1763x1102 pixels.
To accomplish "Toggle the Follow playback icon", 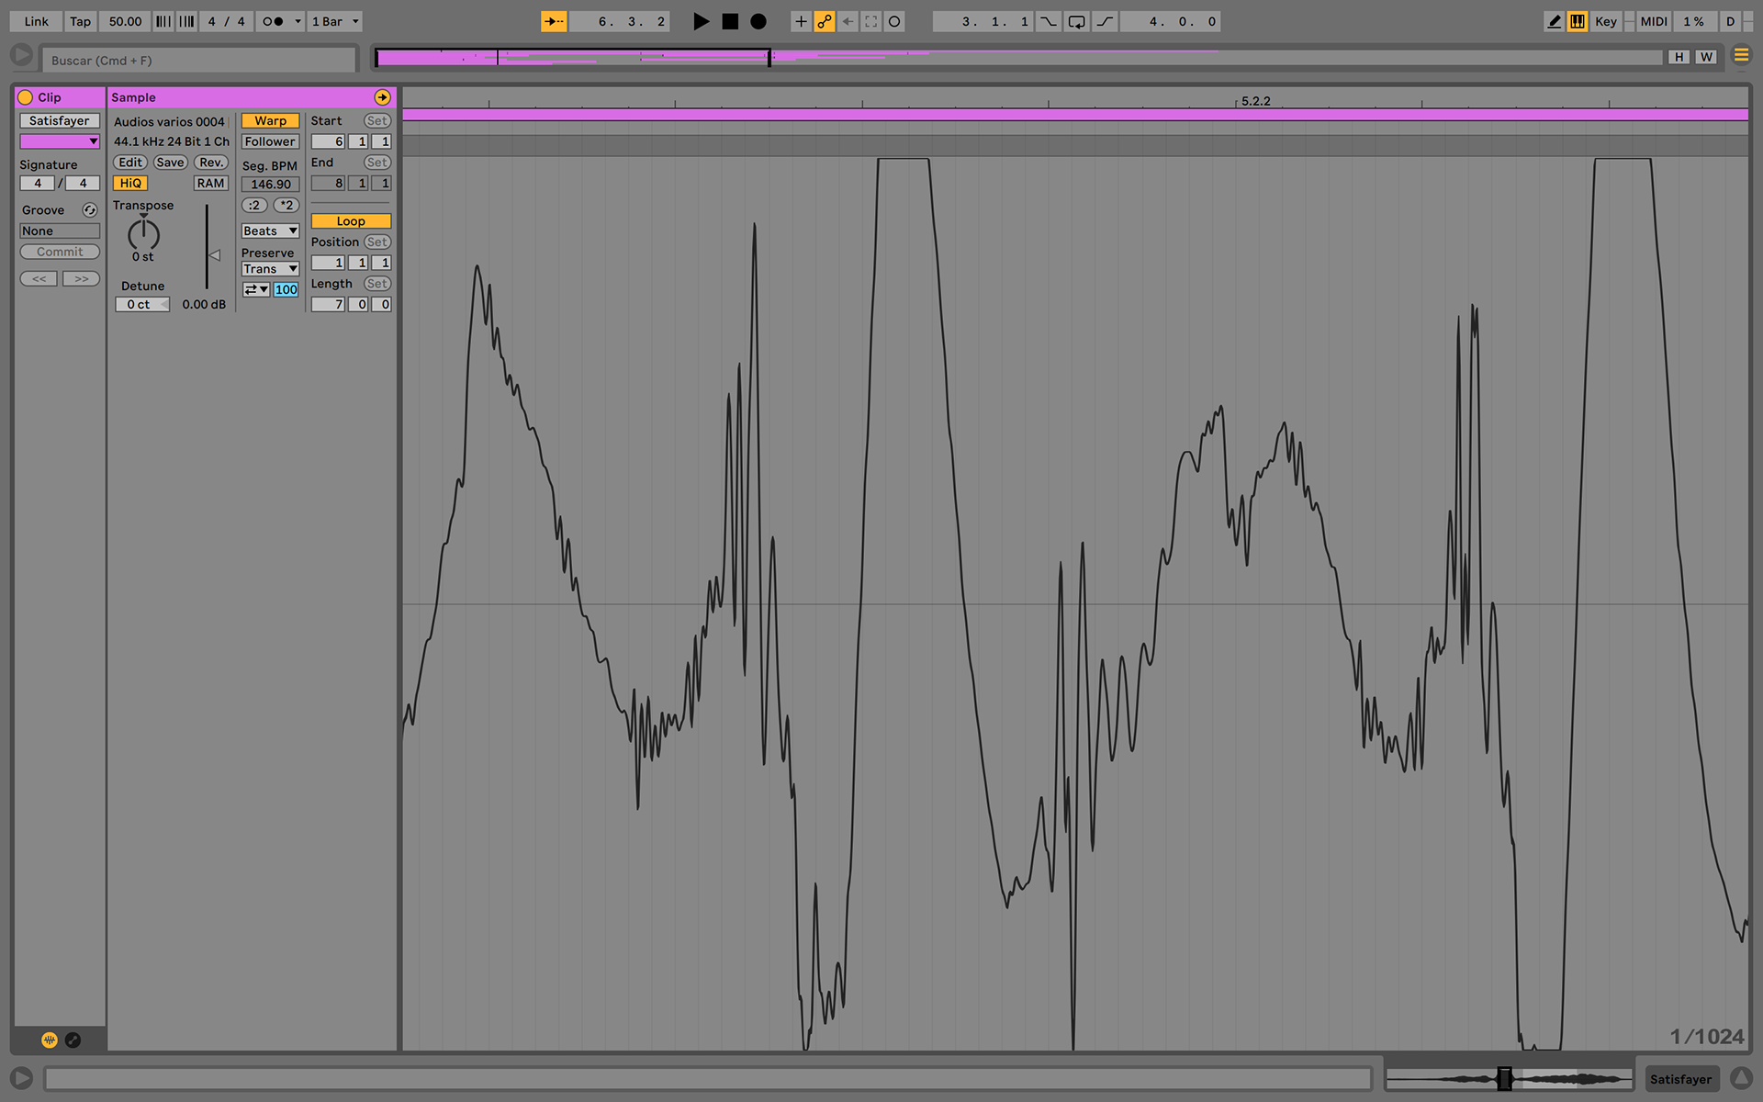I will click(x=554, y=21).
